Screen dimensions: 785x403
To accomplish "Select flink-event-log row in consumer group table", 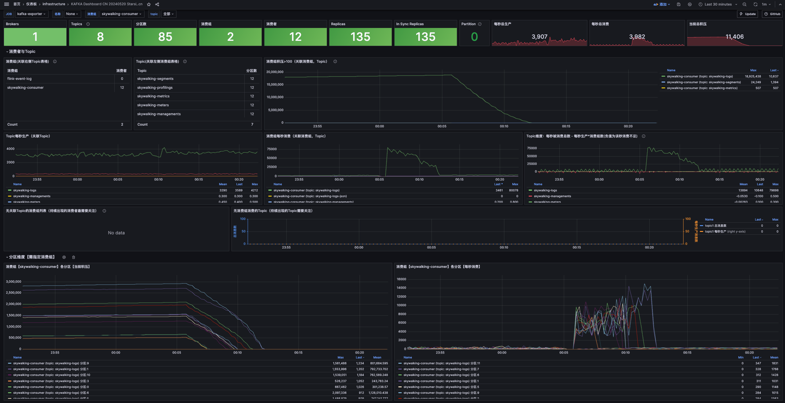I will click(67, 79).
